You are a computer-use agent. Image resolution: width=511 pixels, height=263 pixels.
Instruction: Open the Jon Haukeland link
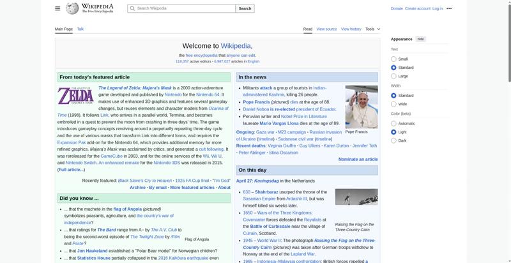coord(92,251)
